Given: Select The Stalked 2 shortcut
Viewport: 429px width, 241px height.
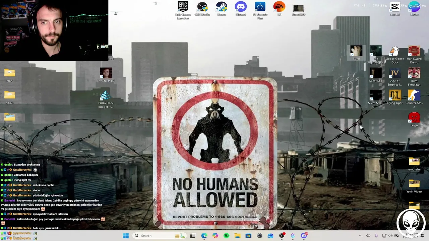Looking at the screenshot, I should click(106, 75).
